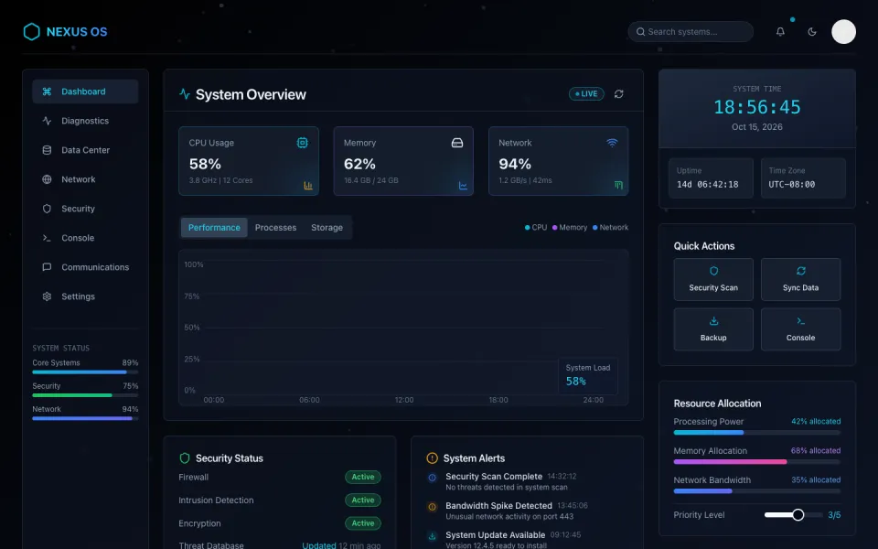878x549 pixels.
Task: Click the Settings gear icon
Action: click(x=47, y=296)
